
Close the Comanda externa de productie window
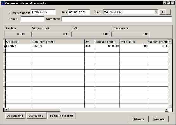[173, 3]
